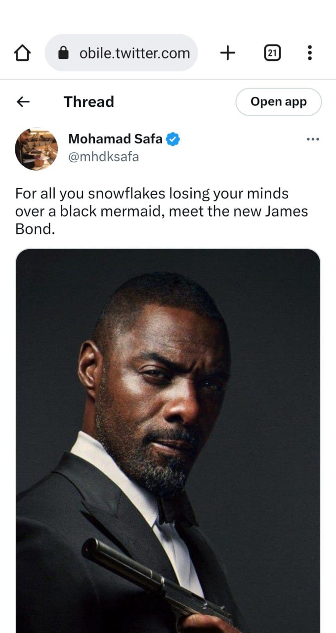Open a new tab with the plus icon
The width and height of the screenshot is (336, 633).
[x=227, y=53]
